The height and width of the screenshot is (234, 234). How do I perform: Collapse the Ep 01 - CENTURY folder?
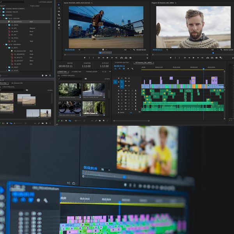tap(5, 18)
